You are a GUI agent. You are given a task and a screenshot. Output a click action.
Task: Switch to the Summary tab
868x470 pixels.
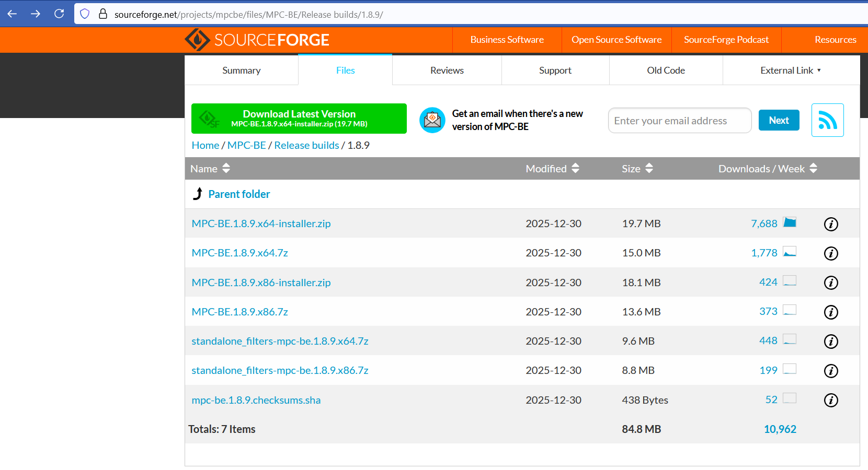point(242,70)
